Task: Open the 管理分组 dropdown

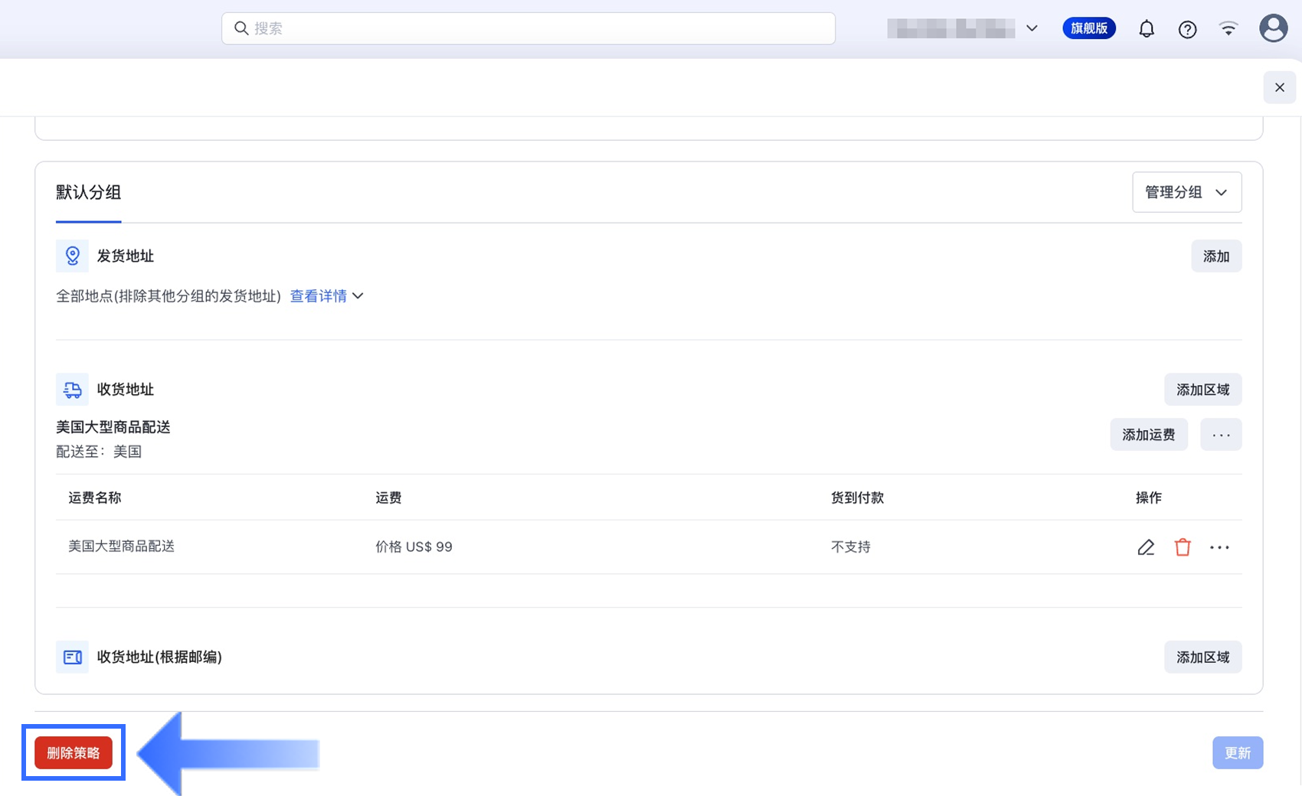Action: pyautogui.click(x=1187, y=192)
